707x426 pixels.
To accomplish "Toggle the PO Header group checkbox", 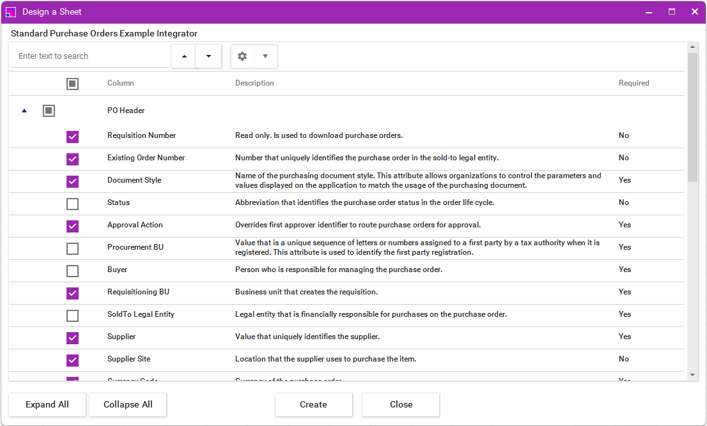I will (49, 110).
